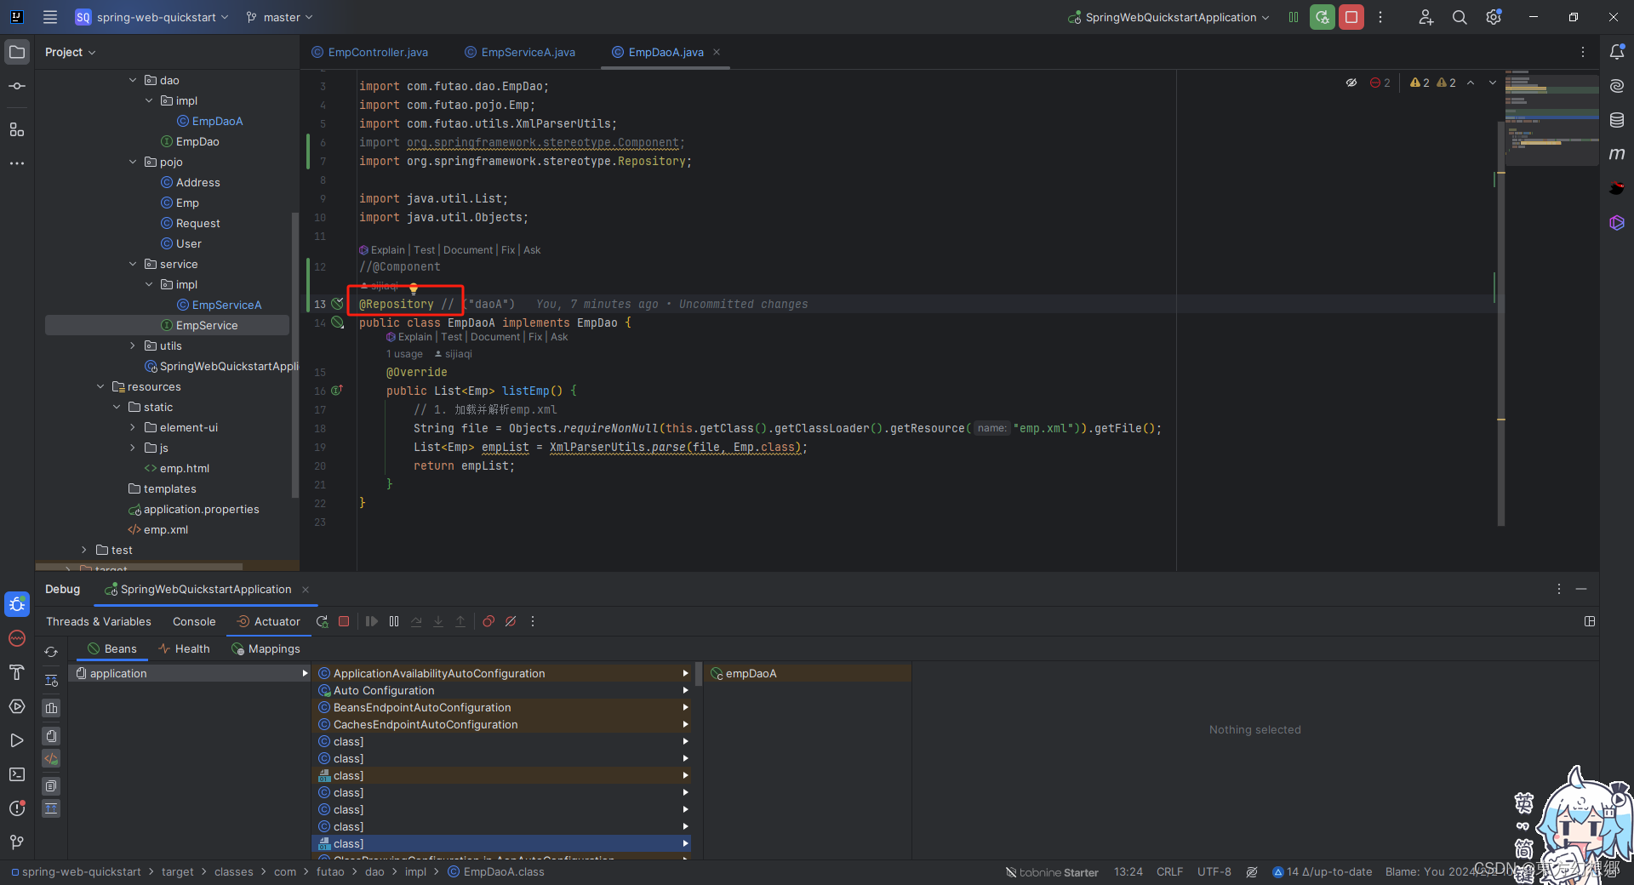Open the Console tab

(194, 621)
